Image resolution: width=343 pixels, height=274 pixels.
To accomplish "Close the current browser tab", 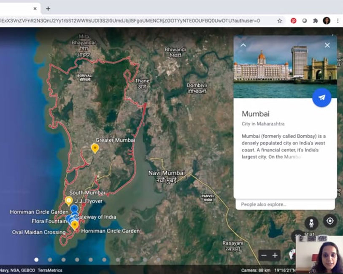I will (x=35, y=8).
